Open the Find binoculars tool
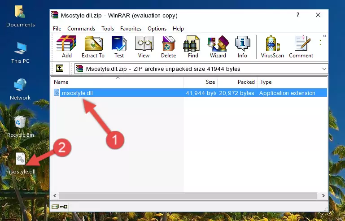 (193, 47)
